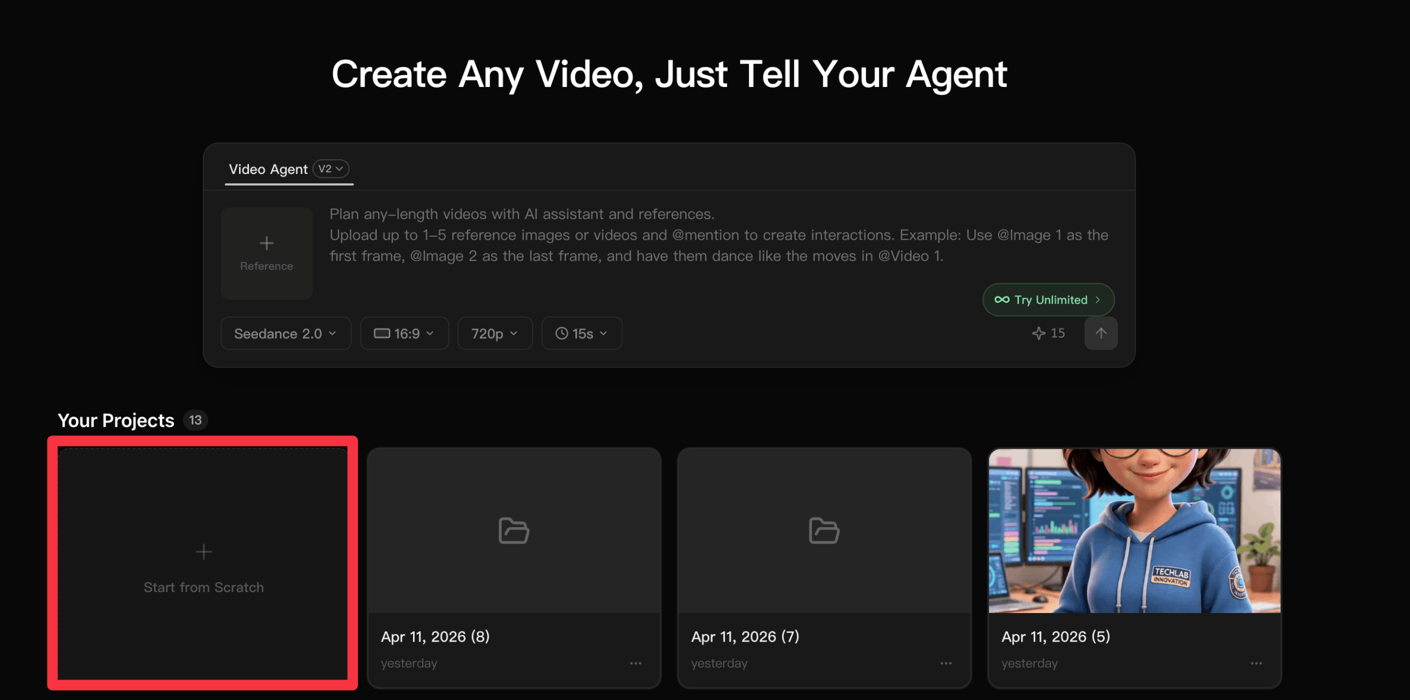Click the Try Unlimited button
Image resolution: width=1410 pixels, height=700 pixels.
[x=1048, y=300]
